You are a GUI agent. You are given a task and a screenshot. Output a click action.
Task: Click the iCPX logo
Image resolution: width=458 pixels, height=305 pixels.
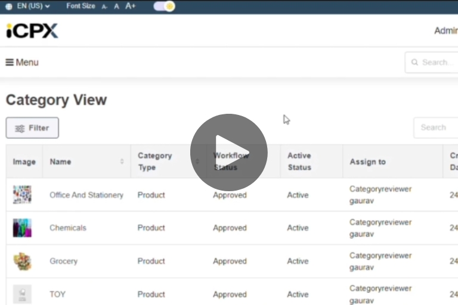(x=32, y=31)
